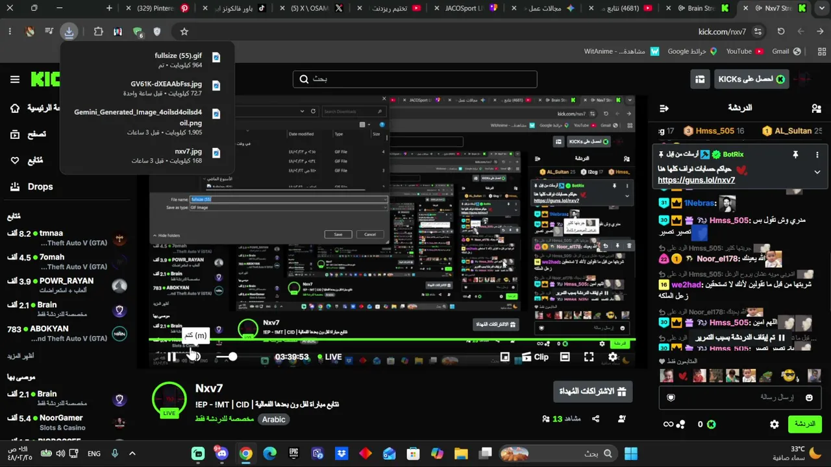Send chat message with green button
The width and height of the screenshot is (831, 467).
tap(804, 424)
